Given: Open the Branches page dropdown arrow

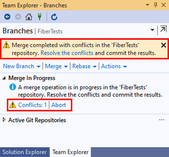Looking at the screenshot, I should tap(152, 30).
